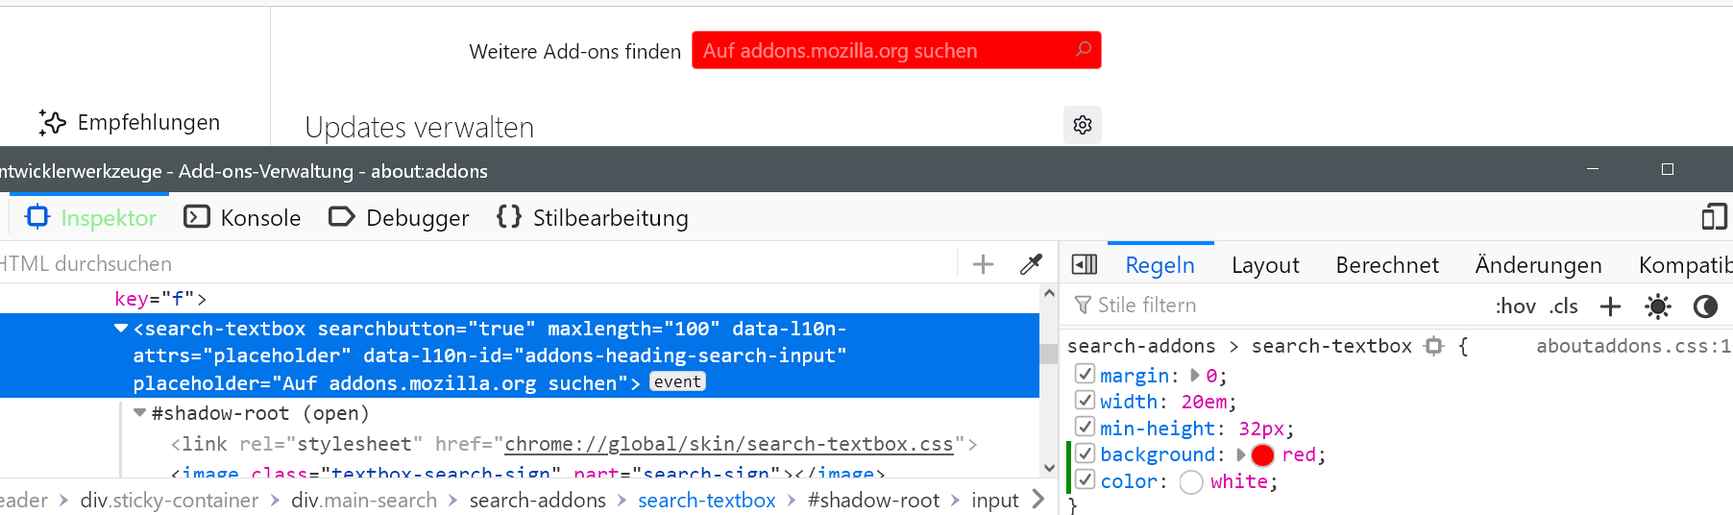Click the plus icon to create new node
Viewport: 1733px width, 515px height.
983,264
